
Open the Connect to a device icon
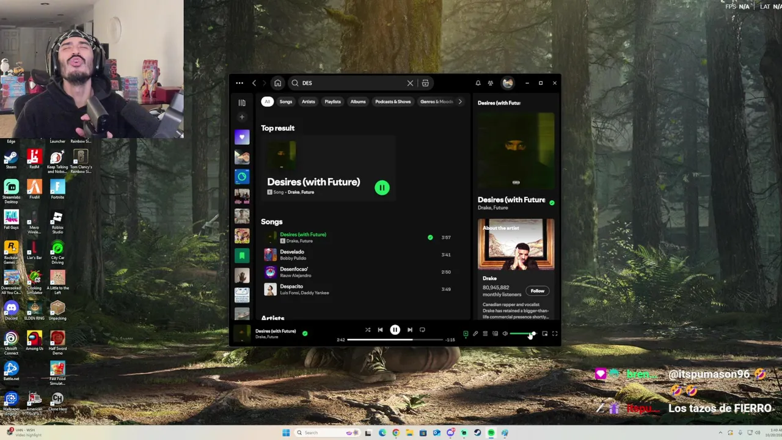495,334
